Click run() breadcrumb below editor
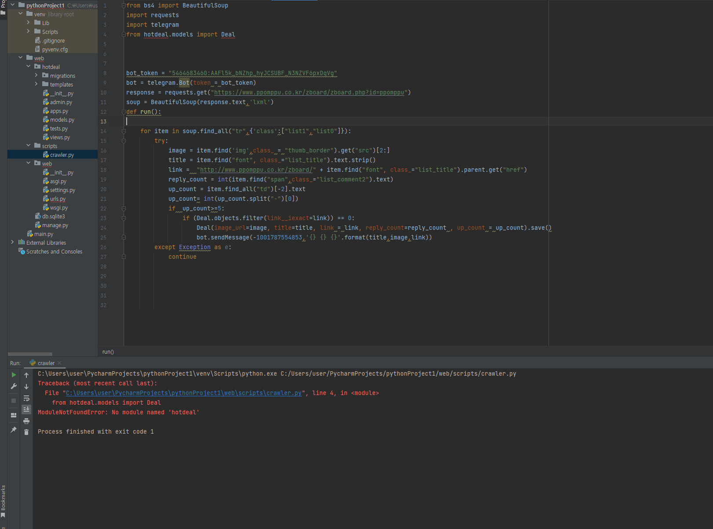The width and height of the screenshot is (713, 529). (108, 351)
